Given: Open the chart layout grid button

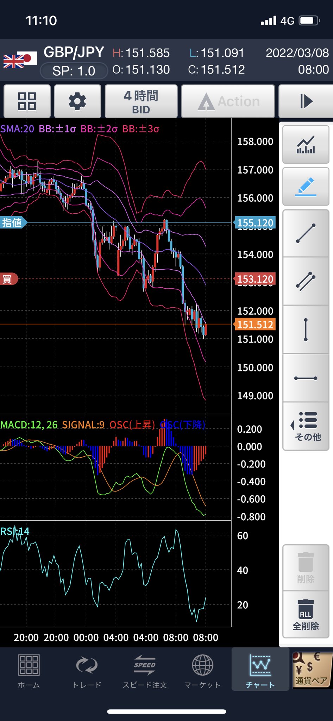Looking at the screenshot, I should click(x=27, y=101).
